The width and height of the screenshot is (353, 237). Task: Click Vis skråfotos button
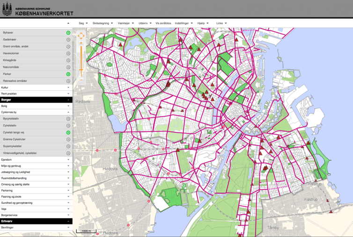[163, 23]
